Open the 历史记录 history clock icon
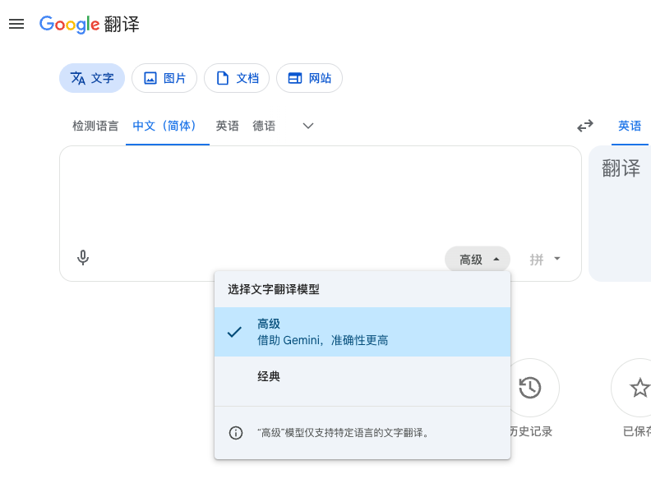The height and width of the screenshot is (497, 651). coord(530,388)
